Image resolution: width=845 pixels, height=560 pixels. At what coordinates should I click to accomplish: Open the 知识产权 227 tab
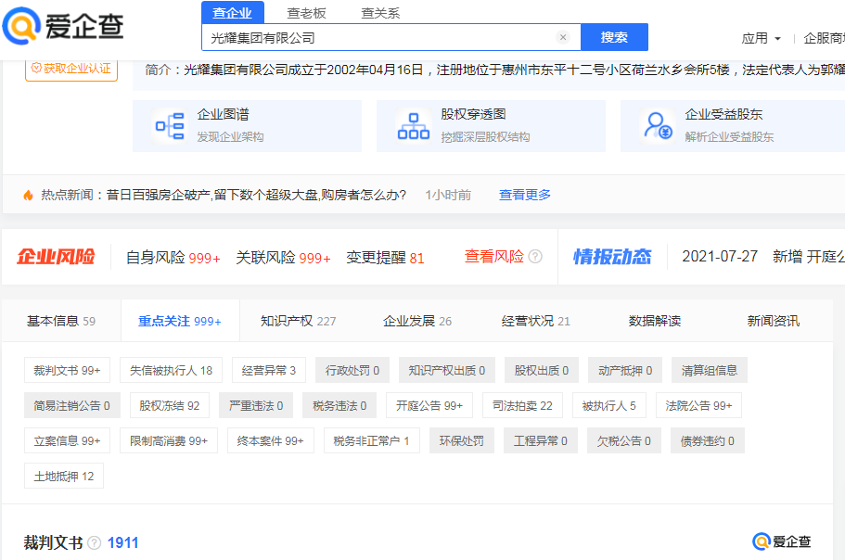tap(298, 321)
